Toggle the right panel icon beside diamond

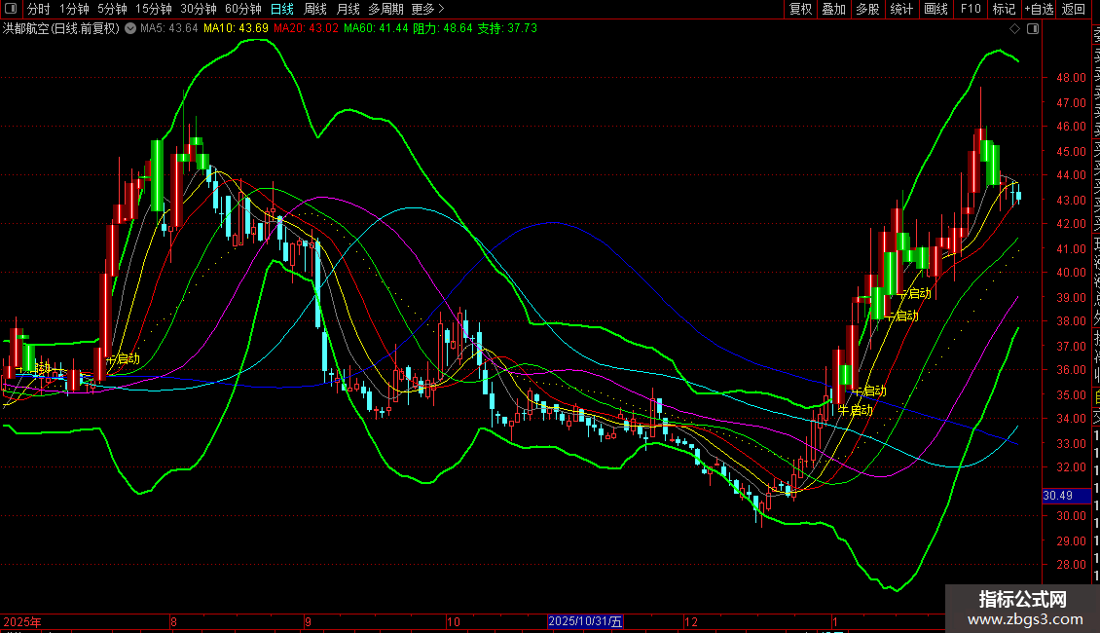point(1032,29)
